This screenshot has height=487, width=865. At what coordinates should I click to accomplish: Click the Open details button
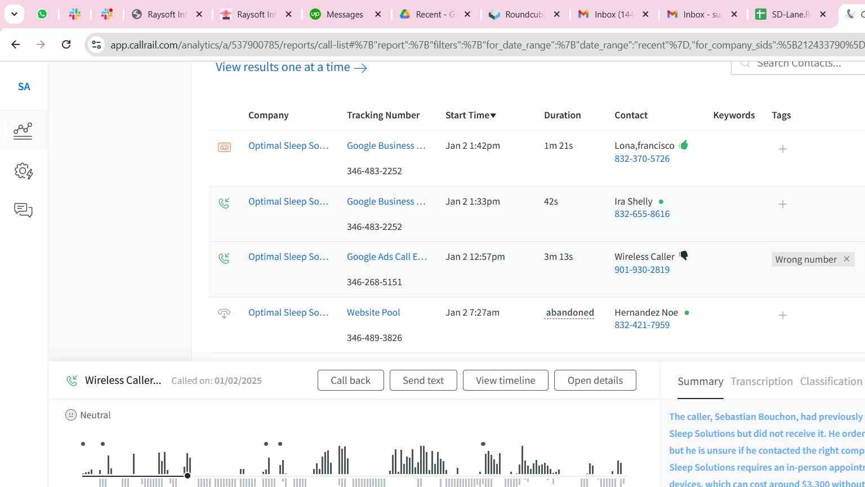(x=595, y=380)
